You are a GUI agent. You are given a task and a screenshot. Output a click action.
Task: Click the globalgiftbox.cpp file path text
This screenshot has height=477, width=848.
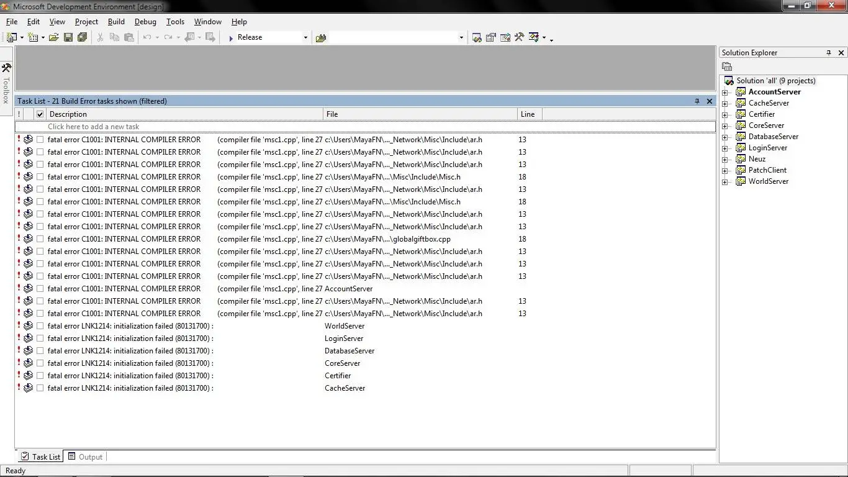[x=387, y=239]
